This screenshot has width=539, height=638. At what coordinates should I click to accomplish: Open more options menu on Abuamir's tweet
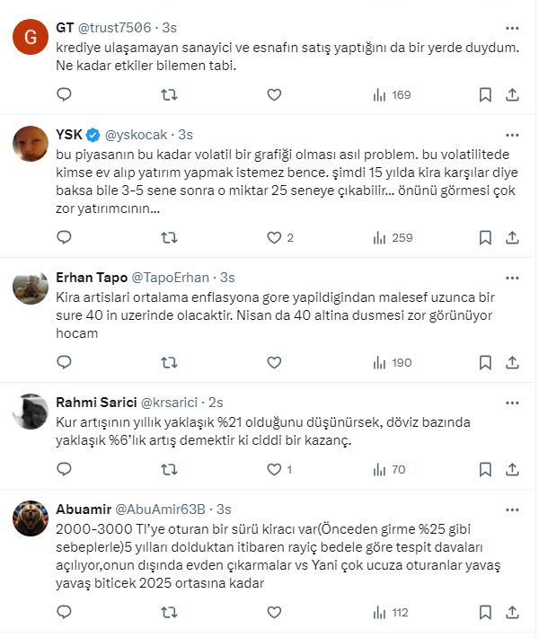(512, 508)
